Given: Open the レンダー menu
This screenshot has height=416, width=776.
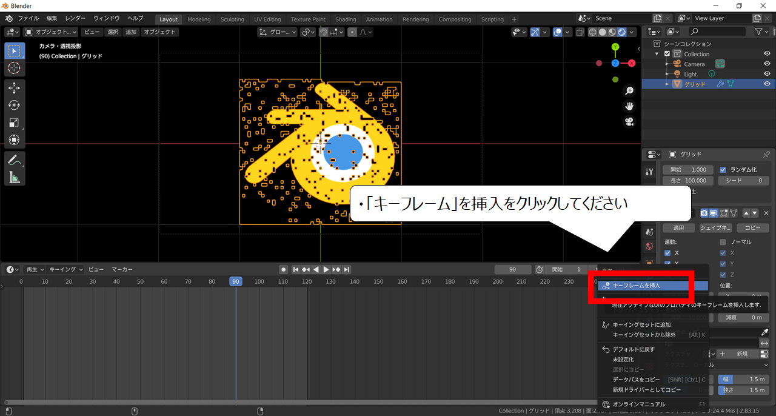Looking at the screenshot, I should click(x=76, y=19).
